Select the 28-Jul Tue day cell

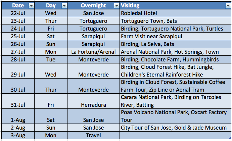pos(51,59)
